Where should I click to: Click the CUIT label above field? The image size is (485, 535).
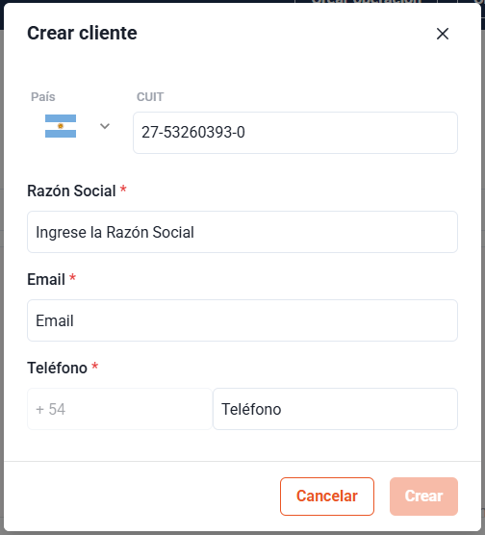point(150,97)
